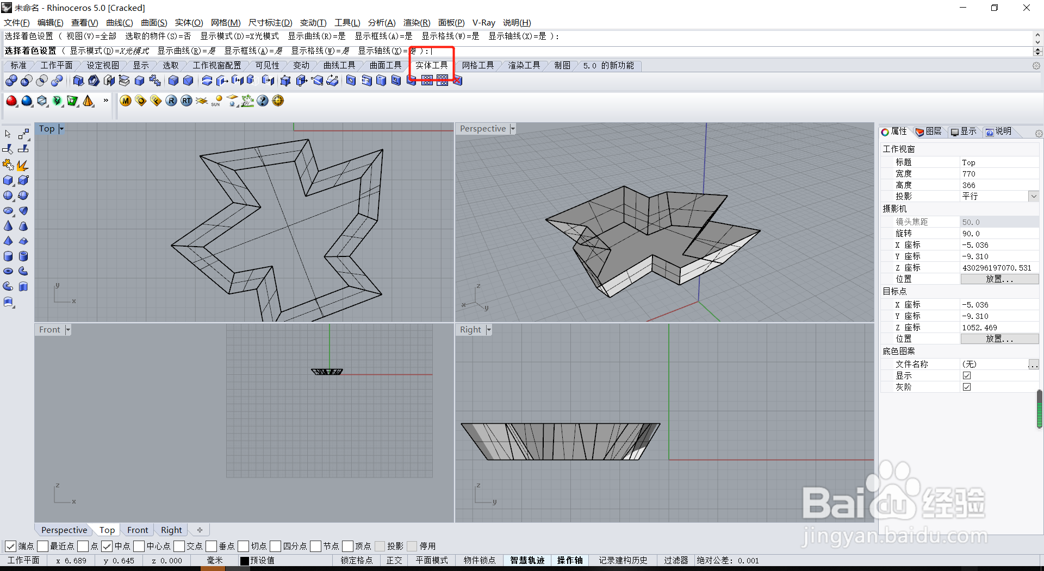This screenshot has width=1044, height=571.
Task: Toggle 锁定格点 in status bar
Action: click(x=357, y=561)
